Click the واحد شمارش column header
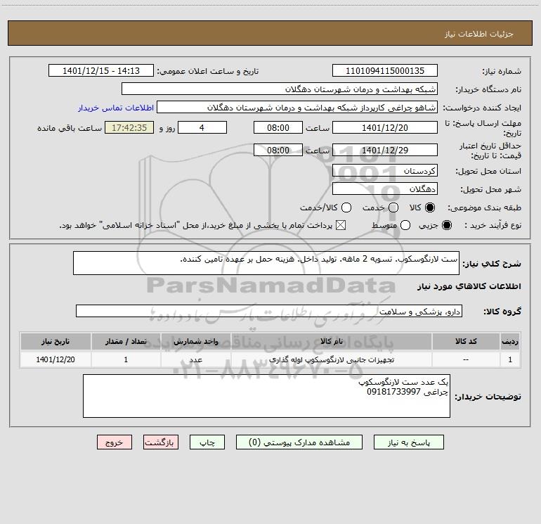Screen dimensions: 541x524 195,341
